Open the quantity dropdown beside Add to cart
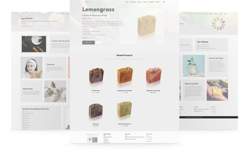 point(99,43)
